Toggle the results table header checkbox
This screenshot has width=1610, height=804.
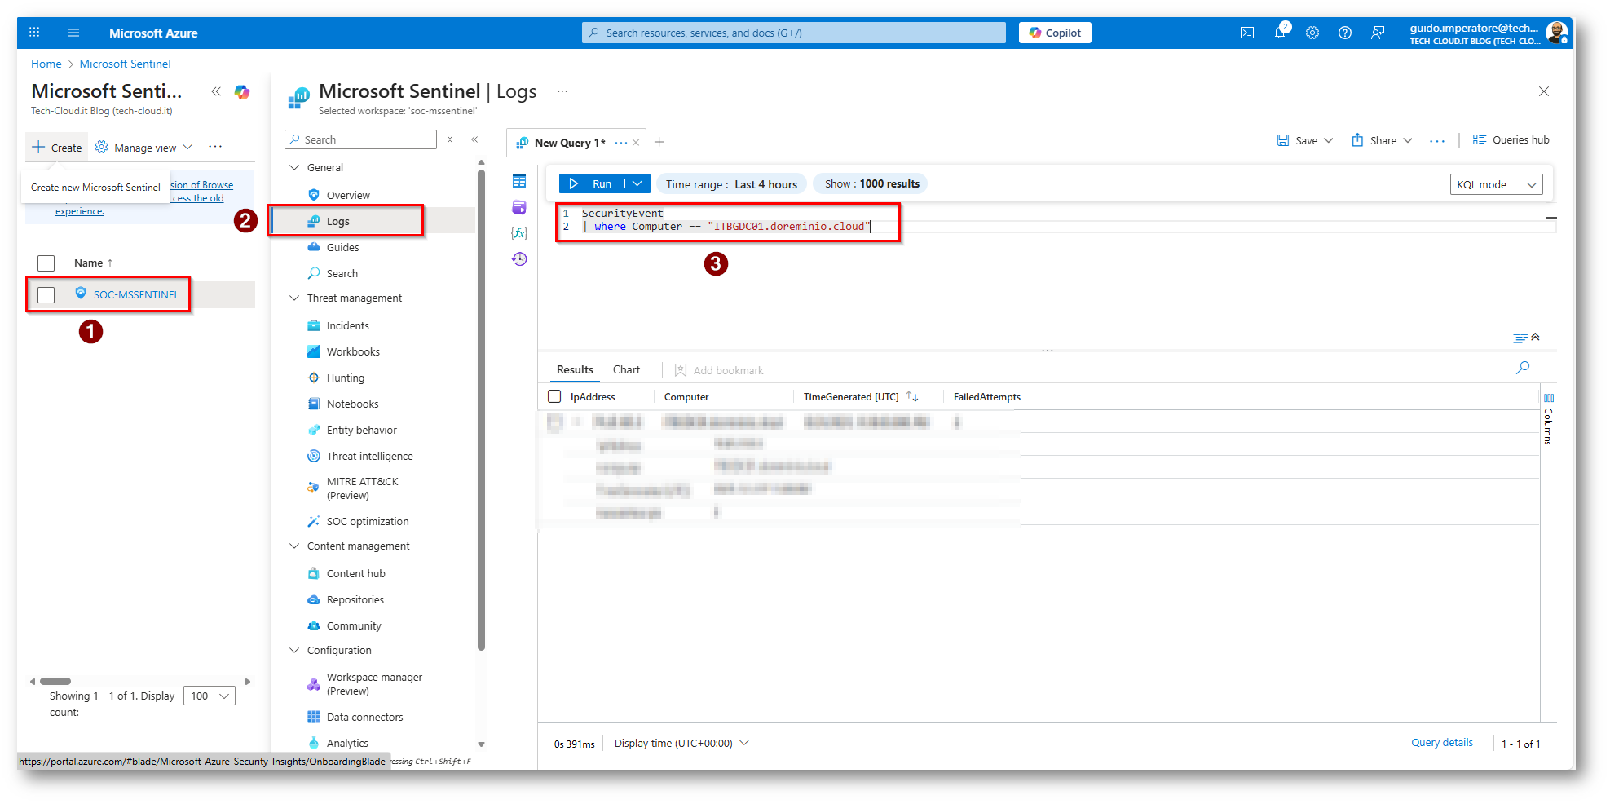pos(554,397)
